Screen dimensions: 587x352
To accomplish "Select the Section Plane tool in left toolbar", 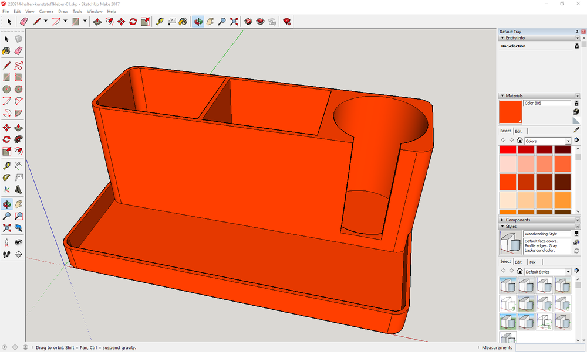I will 18,254.
